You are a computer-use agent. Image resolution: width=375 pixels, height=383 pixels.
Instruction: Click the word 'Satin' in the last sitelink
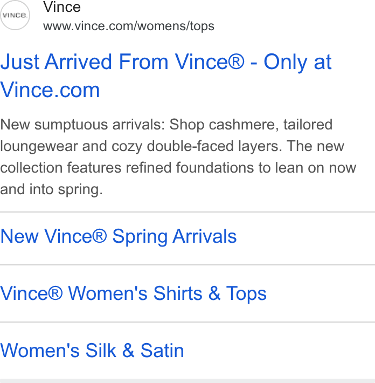tap(162, 351)
